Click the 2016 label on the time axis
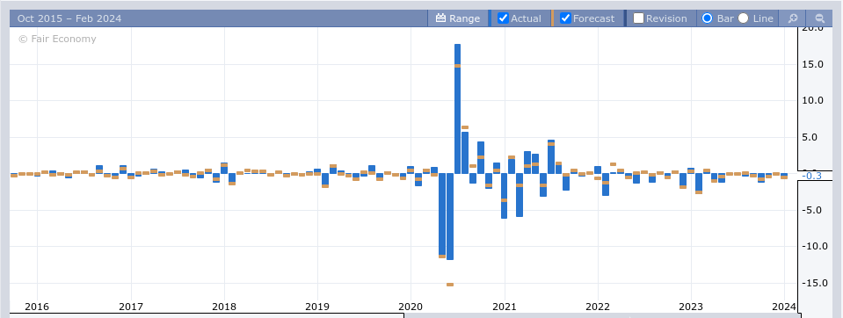Image resolution: width=843 pixels, height=318 pixels. tap(37, 307)
